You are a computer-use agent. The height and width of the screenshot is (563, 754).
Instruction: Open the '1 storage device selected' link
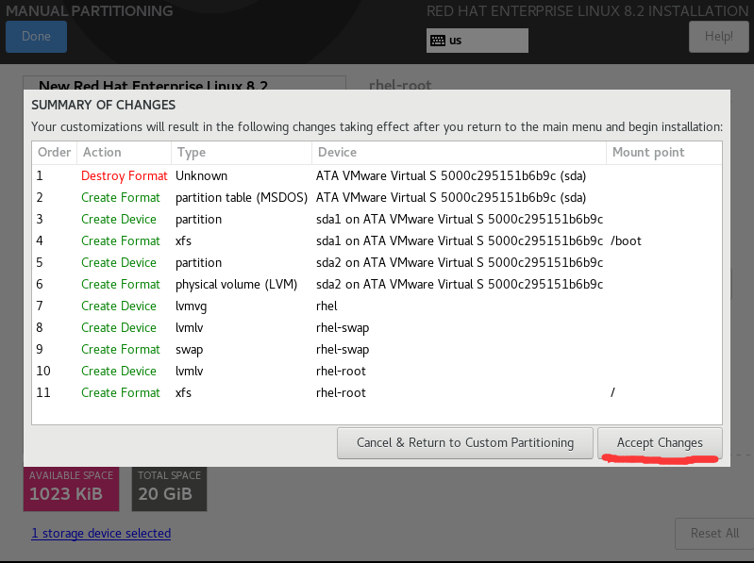(x=101, y=533)
